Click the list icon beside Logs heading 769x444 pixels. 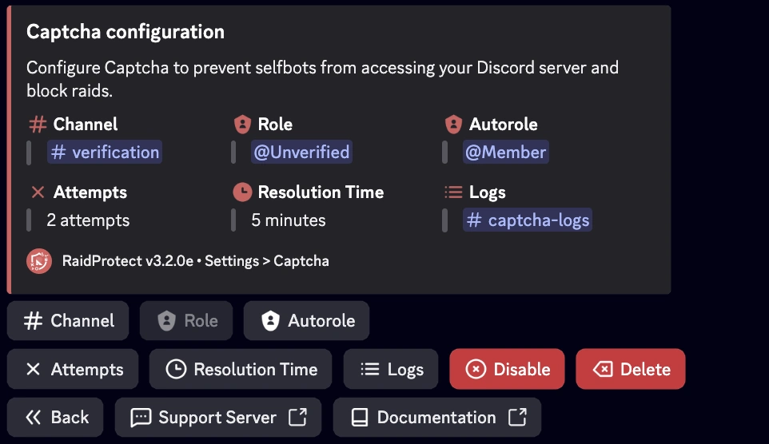pyautogui.click(x=454, y=192)
